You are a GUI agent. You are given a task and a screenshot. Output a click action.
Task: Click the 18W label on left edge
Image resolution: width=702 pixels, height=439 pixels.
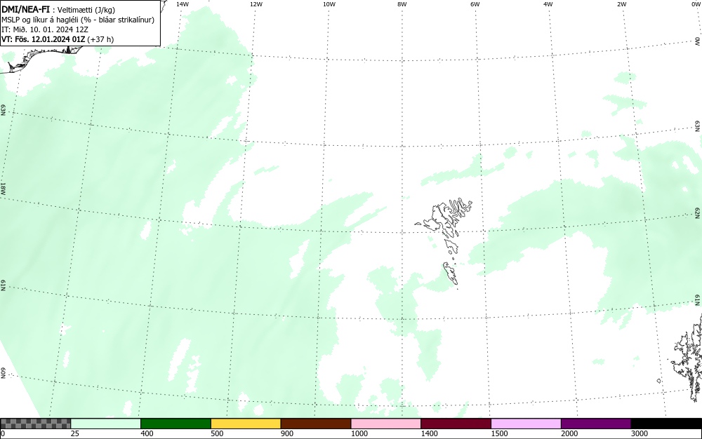pos(3,188)
